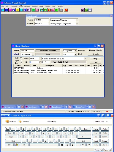Click the dock icon in Input Panel title bar
Screen dimensions: 114x152
[x=108, y=116]
